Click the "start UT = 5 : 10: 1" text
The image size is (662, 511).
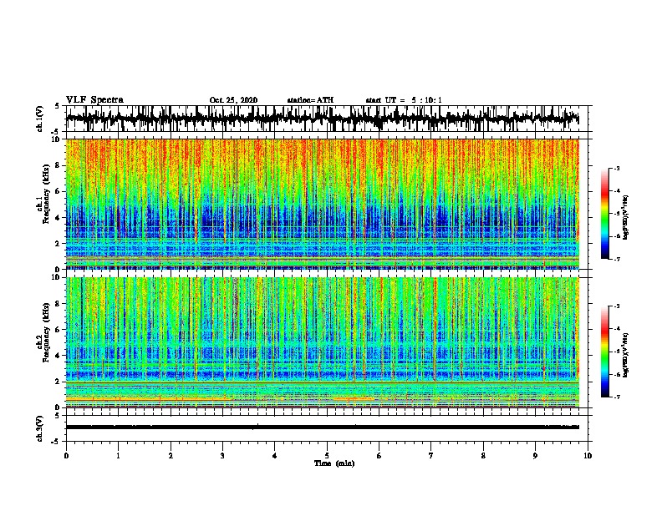[x=404, y=100]
